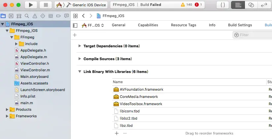Screen dimensions: 272x139
Task: Click the Run build button
Action: point(31,5)
